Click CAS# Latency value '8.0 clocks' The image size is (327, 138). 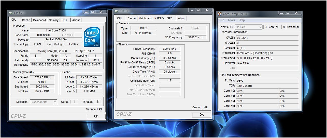coord(169,58)
